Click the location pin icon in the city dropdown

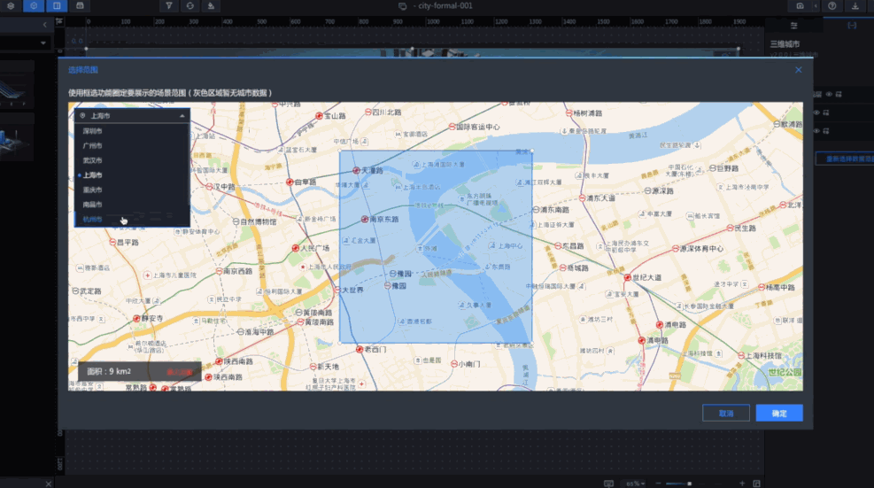[x=82, y=115]
